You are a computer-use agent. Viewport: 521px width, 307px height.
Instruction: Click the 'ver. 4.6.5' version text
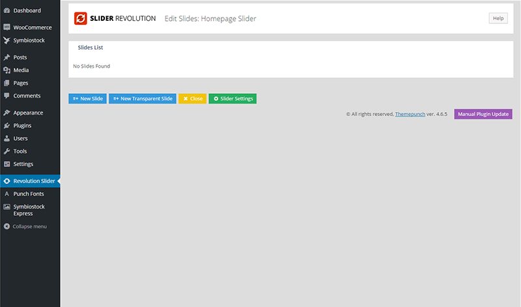tap(437, 114)
